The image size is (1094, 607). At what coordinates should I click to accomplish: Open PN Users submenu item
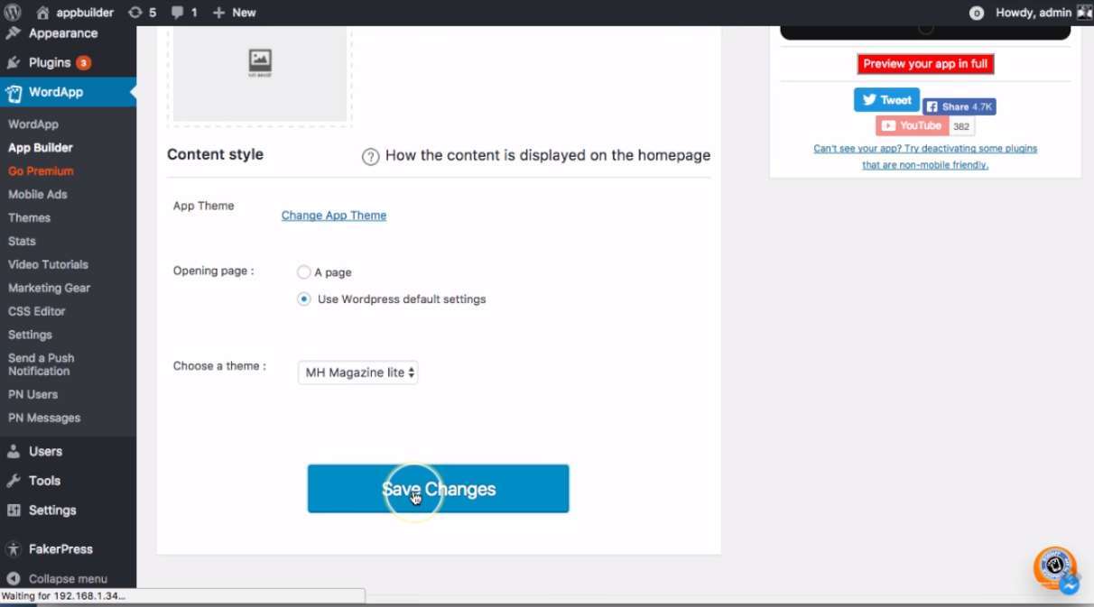click(x=32, y=395)
